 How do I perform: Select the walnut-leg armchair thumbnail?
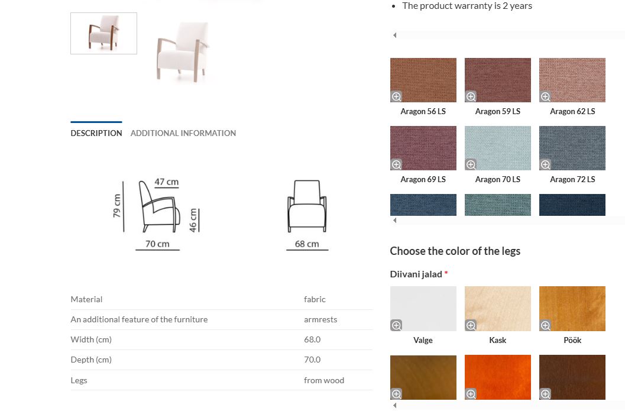point(103,34)
